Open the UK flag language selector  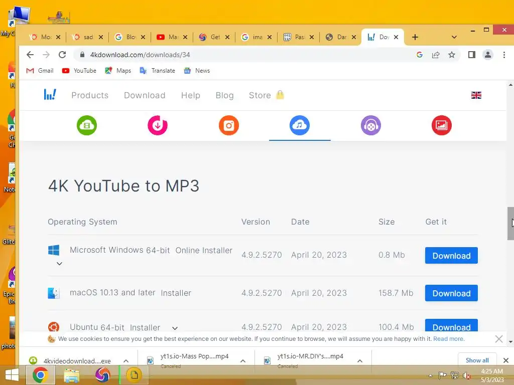tap(476, 95)
